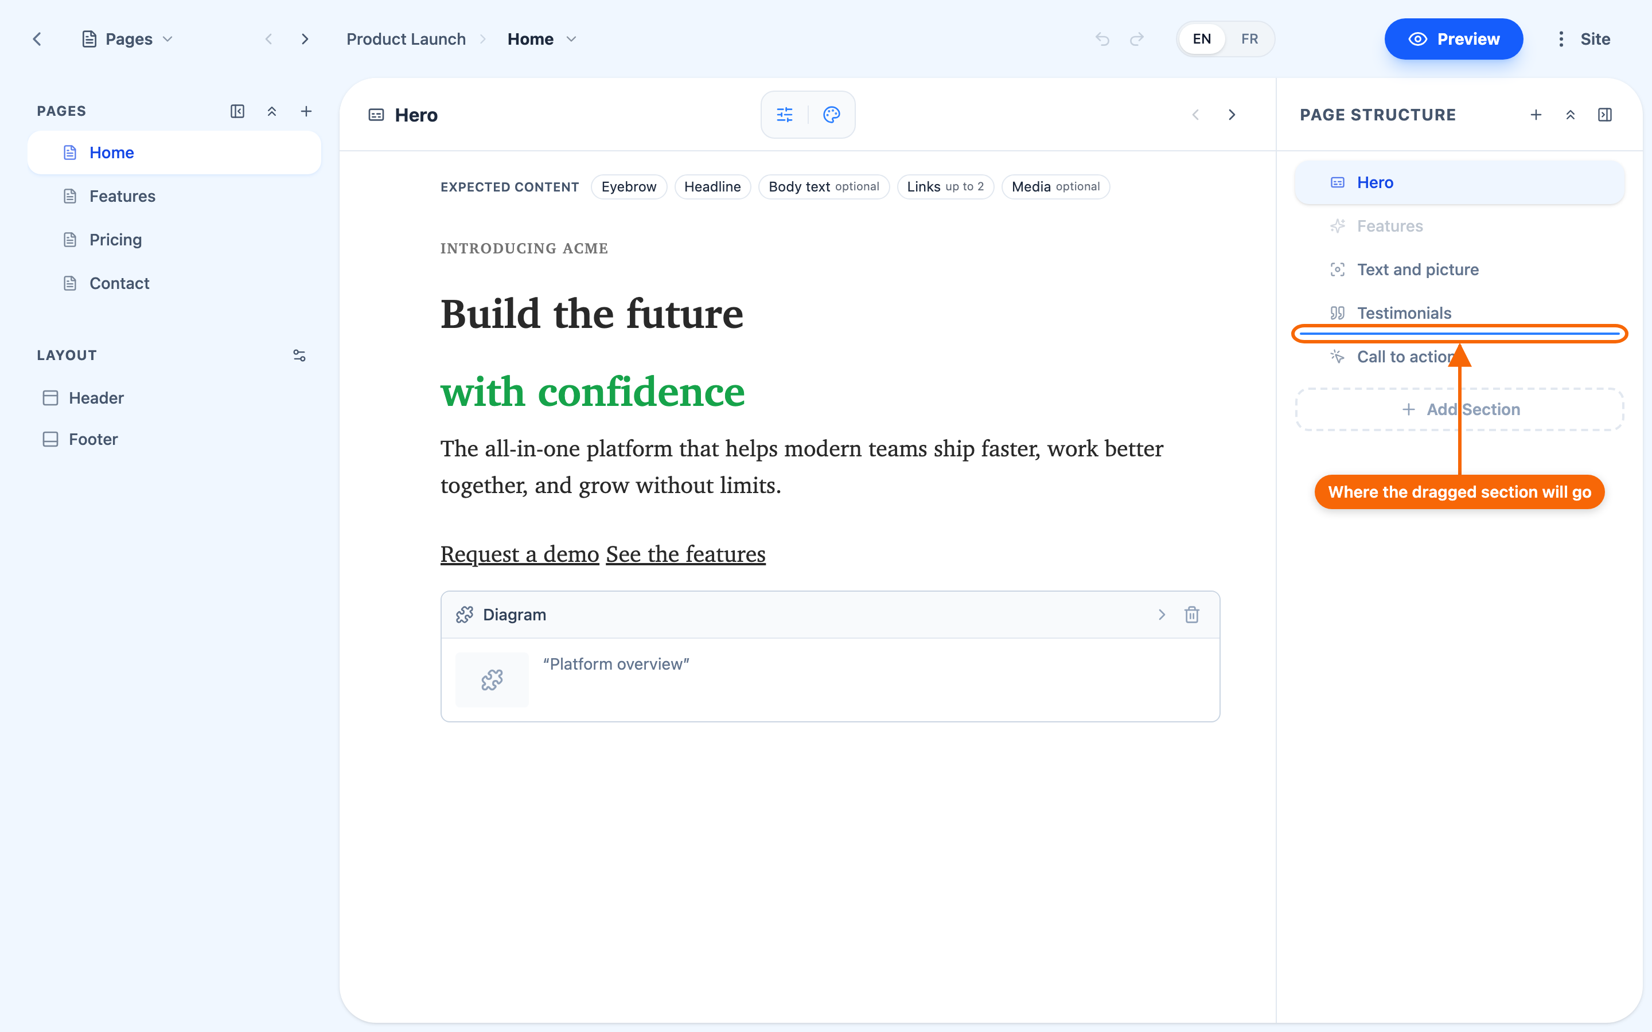Click the back arrow in top bar
1652x1032 pixels.
pos(37,39)
